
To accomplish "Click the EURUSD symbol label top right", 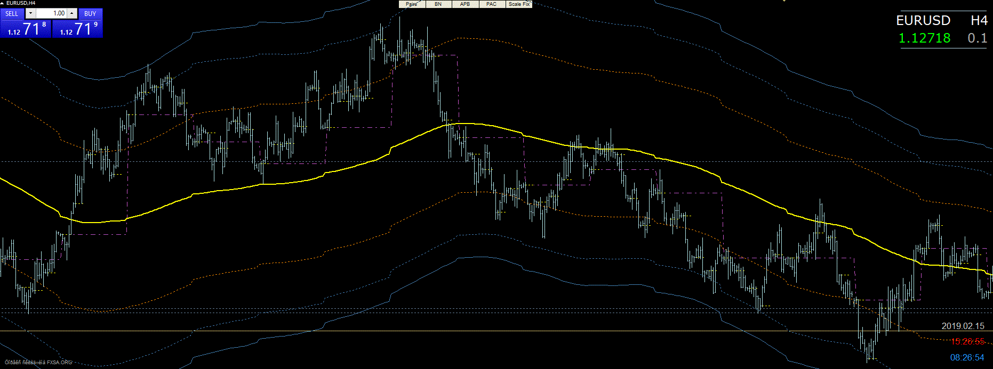I will pyautogui.click(x=923, y=20).
